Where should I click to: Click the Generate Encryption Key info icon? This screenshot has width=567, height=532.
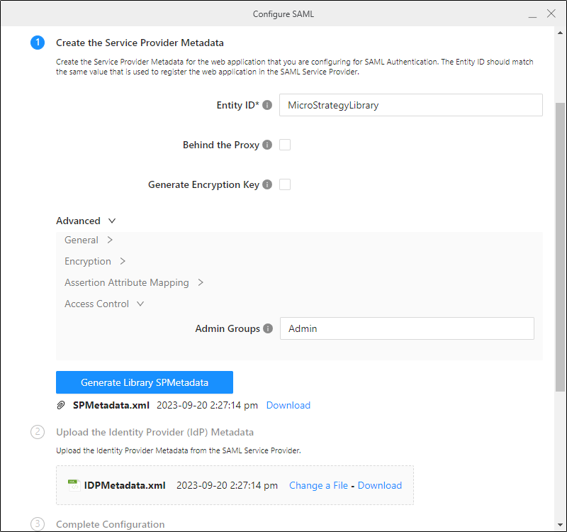267,184
